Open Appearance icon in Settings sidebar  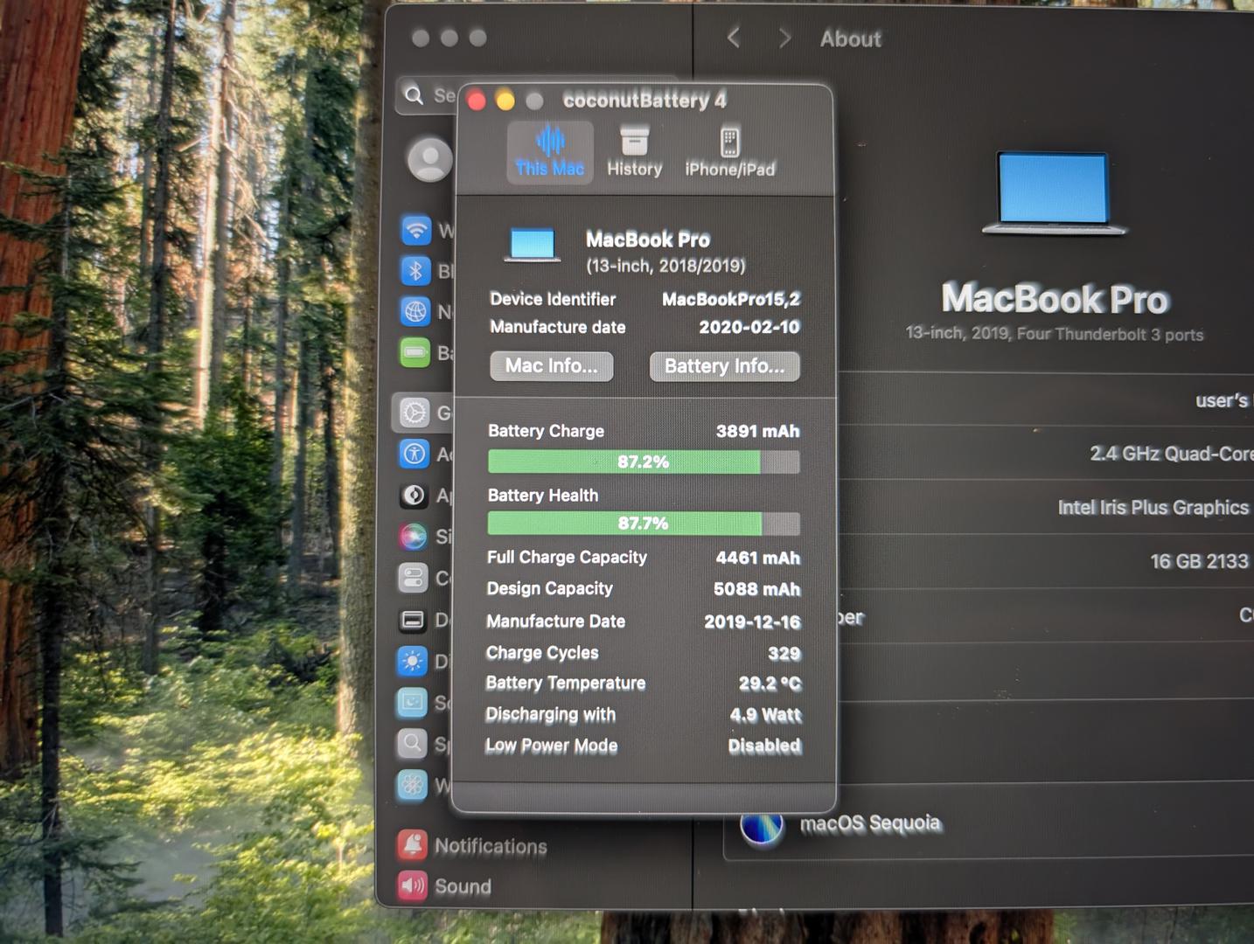coord(415,496)
